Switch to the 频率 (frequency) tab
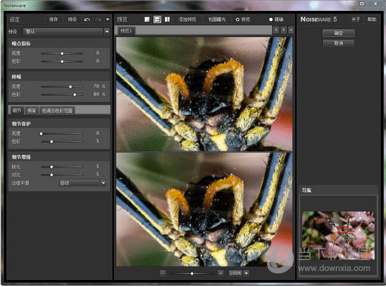Viewport: 386px width, 287px height. pyautogui.click(x=32, y=110)
